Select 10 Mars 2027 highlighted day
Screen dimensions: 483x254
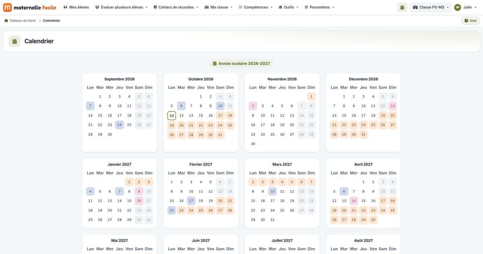[272, 191]
